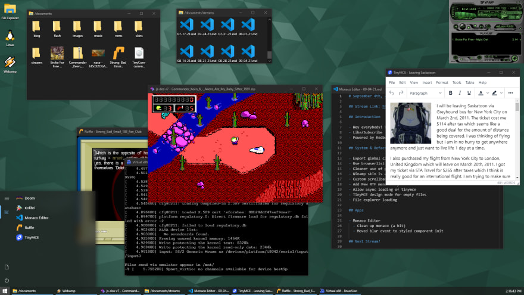This screenshot has width=524, height=295.
Task: Open the streams folder in /documents
Action: click(37, 55)
